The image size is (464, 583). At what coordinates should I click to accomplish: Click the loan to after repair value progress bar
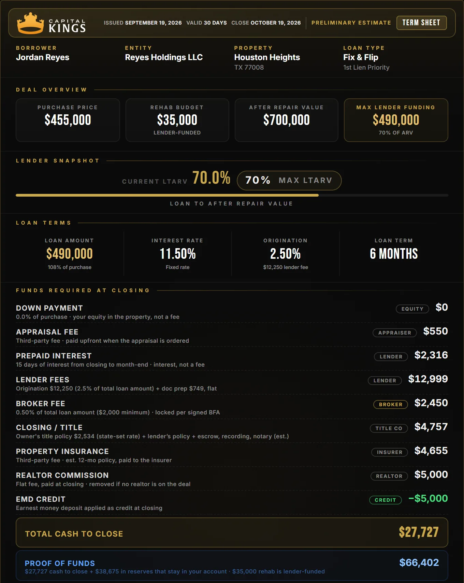click(232, 195)
